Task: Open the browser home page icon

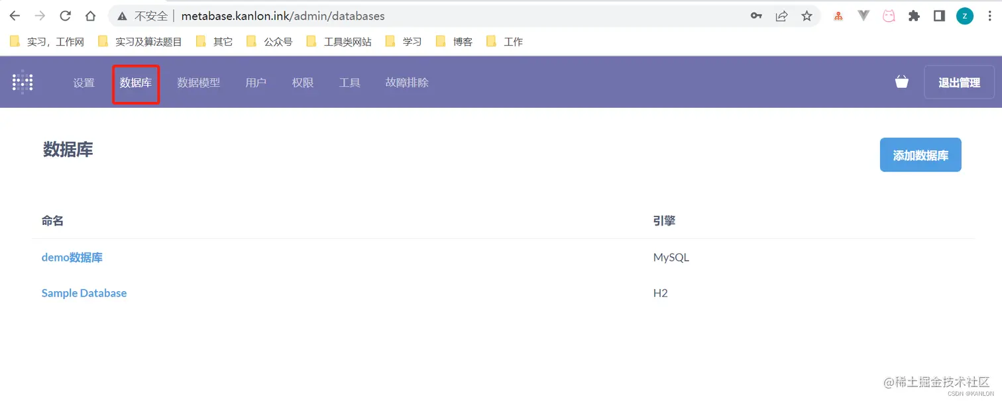Action: [90, 16]
